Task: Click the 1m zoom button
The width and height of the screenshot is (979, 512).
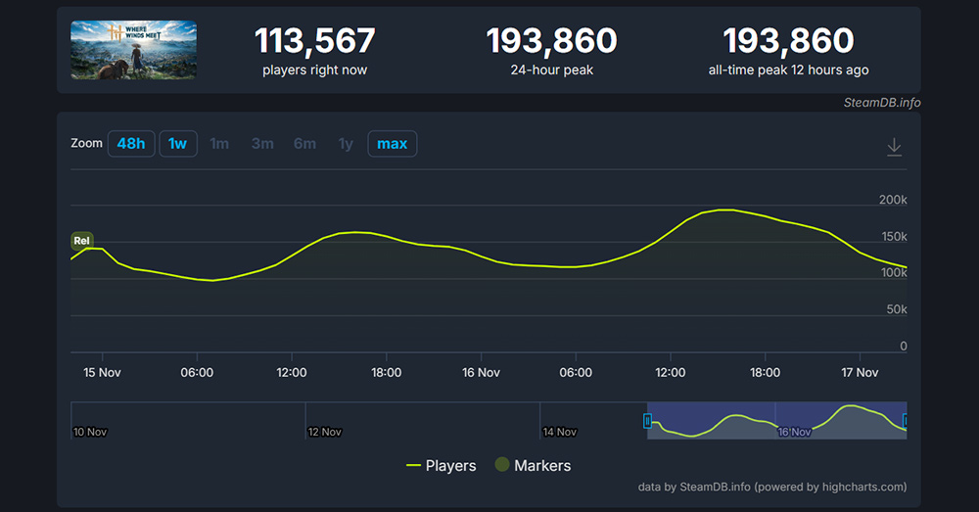Action: [219, 144]
